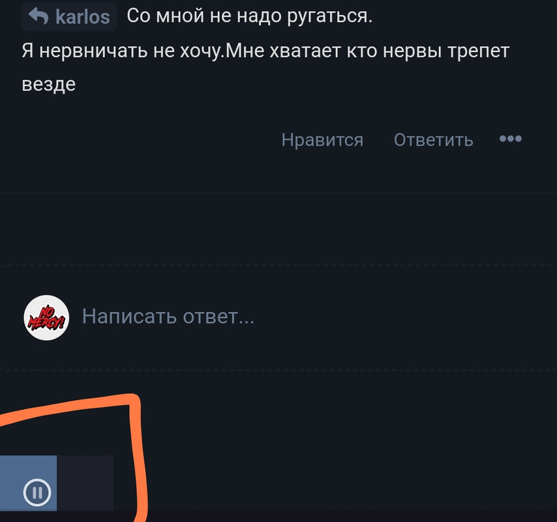Image resolution: width=557 pixels, height=522 pixels.
Task: Click the word трепет in the comment
Action: coord(479,51)
